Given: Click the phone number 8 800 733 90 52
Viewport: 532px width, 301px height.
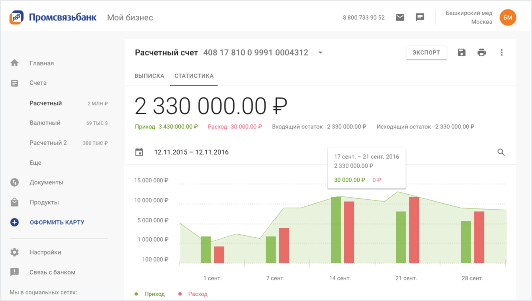Looking at the screenshot, I should tap(364, 17).
